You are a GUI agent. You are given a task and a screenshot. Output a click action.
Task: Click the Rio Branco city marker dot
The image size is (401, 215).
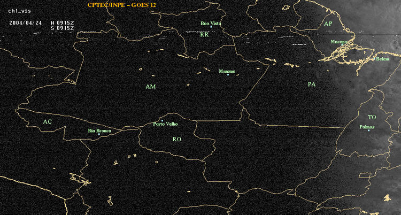click(99, 134)
